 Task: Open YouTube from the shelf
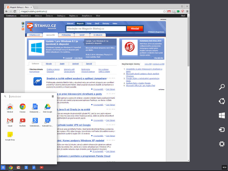click(42, 167)
